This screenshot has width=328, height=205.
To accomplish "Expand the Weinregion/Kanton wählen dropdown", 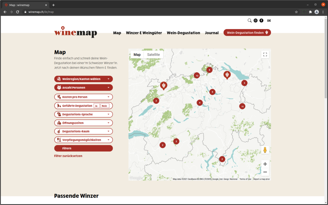I will [x=83, y=79].
